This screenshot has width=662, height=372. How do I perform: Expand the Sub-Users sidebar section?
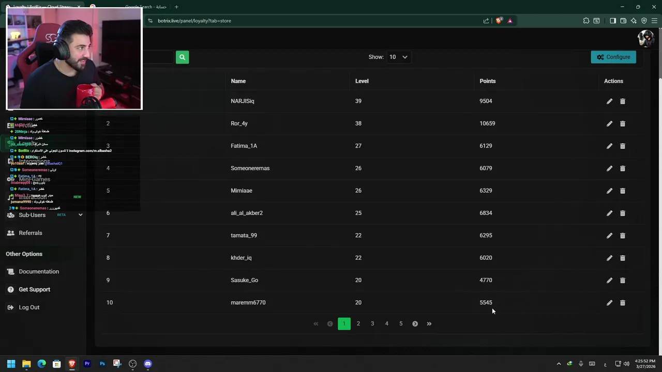80,215
